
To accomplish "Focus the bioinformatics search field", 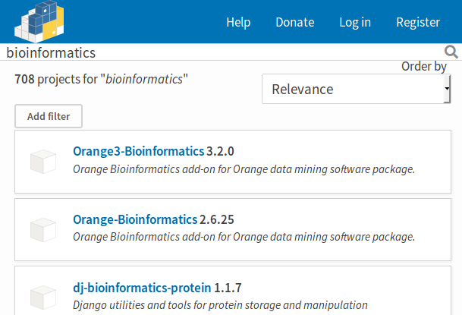I will (220, 52).
